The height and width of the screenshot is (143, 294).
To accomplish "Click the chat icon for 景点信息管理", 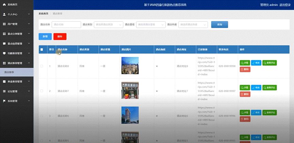I will coord(4,43).
